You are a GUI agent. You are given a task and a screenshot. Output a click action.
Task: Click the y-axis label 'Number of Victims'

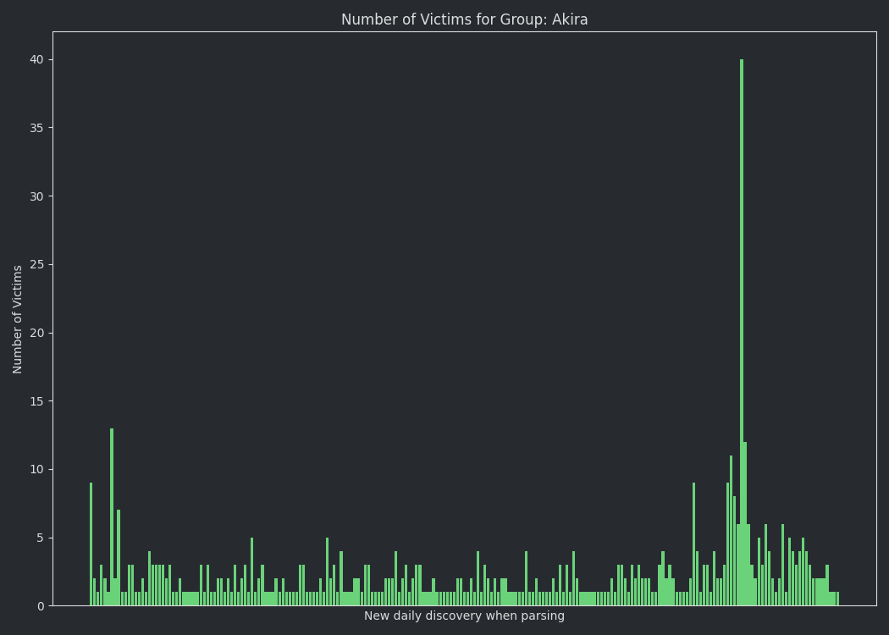coord(17,319)
